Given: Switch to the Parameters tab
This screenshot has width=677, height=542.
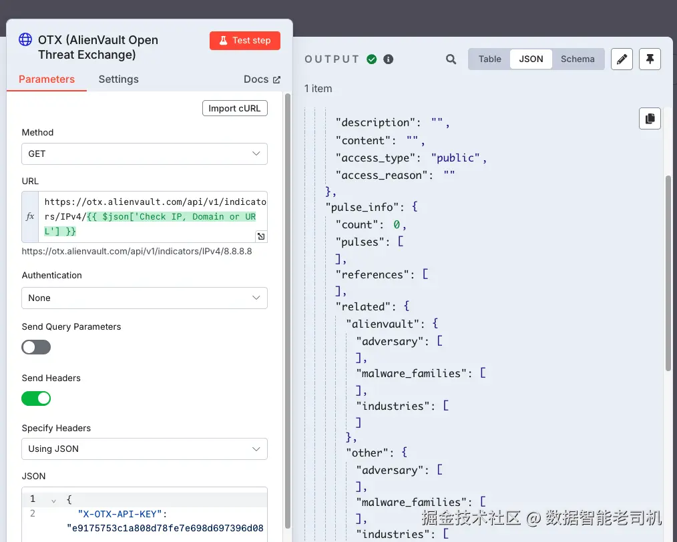Looking at the screenshot, I should (x=47, y=79).
